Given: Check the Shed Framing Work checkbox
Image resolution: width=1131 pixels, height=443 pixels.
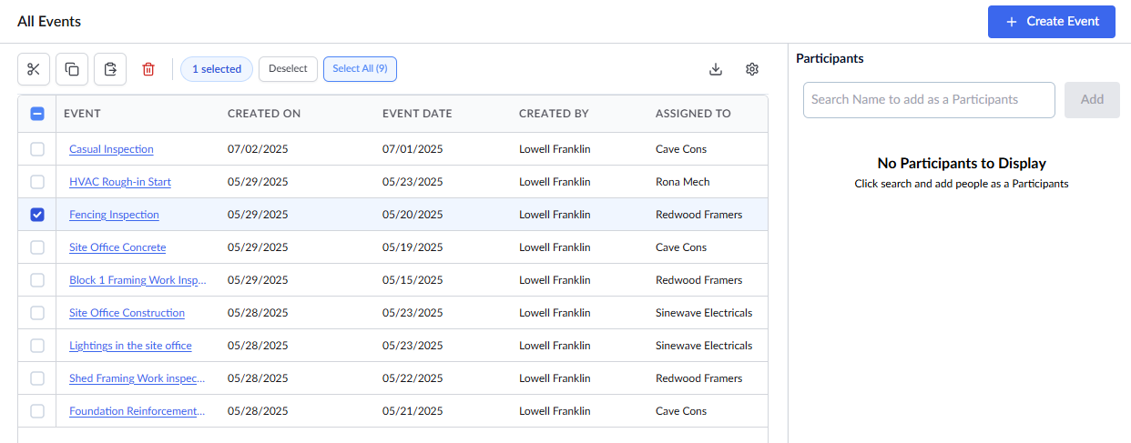Looking at the screenshot, I should pos(37,378).
